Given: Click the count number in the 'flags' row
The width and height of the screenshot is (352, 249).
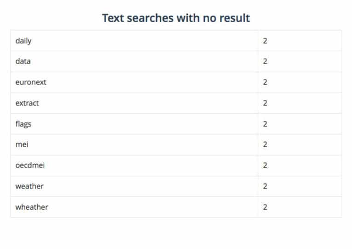Looking at the screenshot, I should pos(265,124).
